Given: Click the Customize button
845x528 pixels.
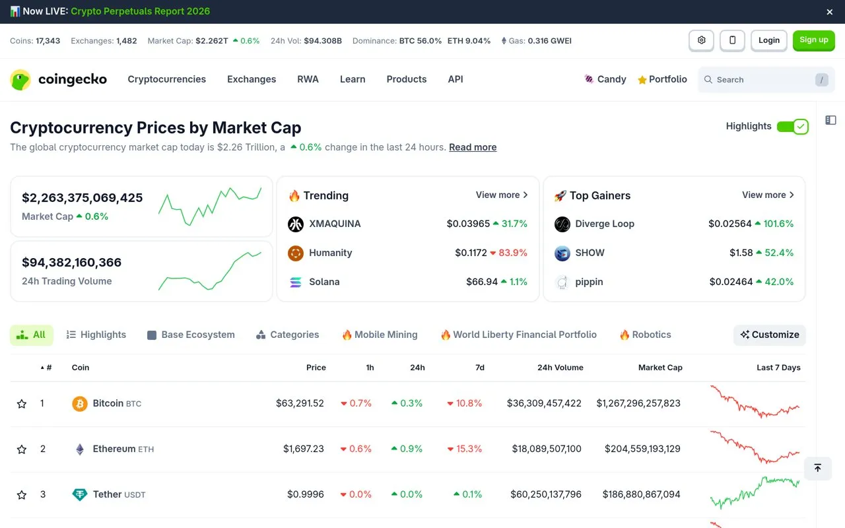Looking at the screenshot, I should click(x=770, y=335).
